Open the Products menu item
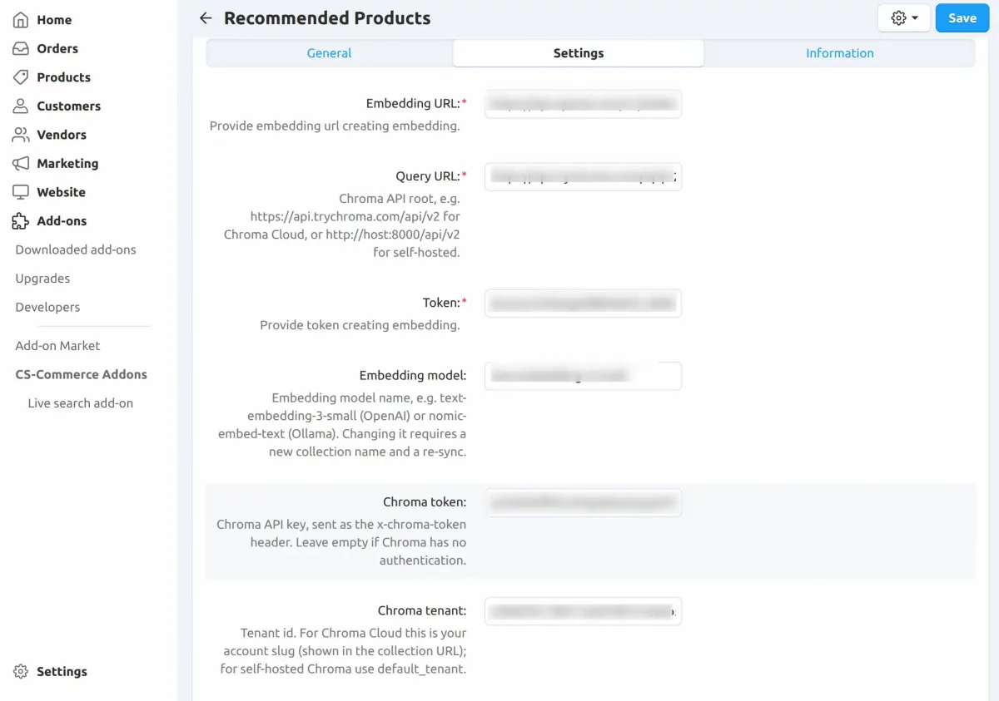Screen dimensions: 999x701 [x=63, y=77]
